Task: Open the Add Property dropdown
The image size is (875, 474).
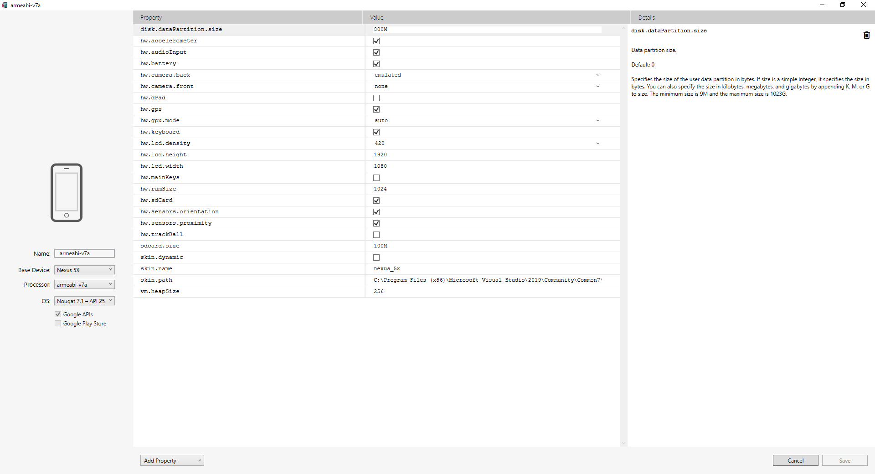Action: point(172,460)
